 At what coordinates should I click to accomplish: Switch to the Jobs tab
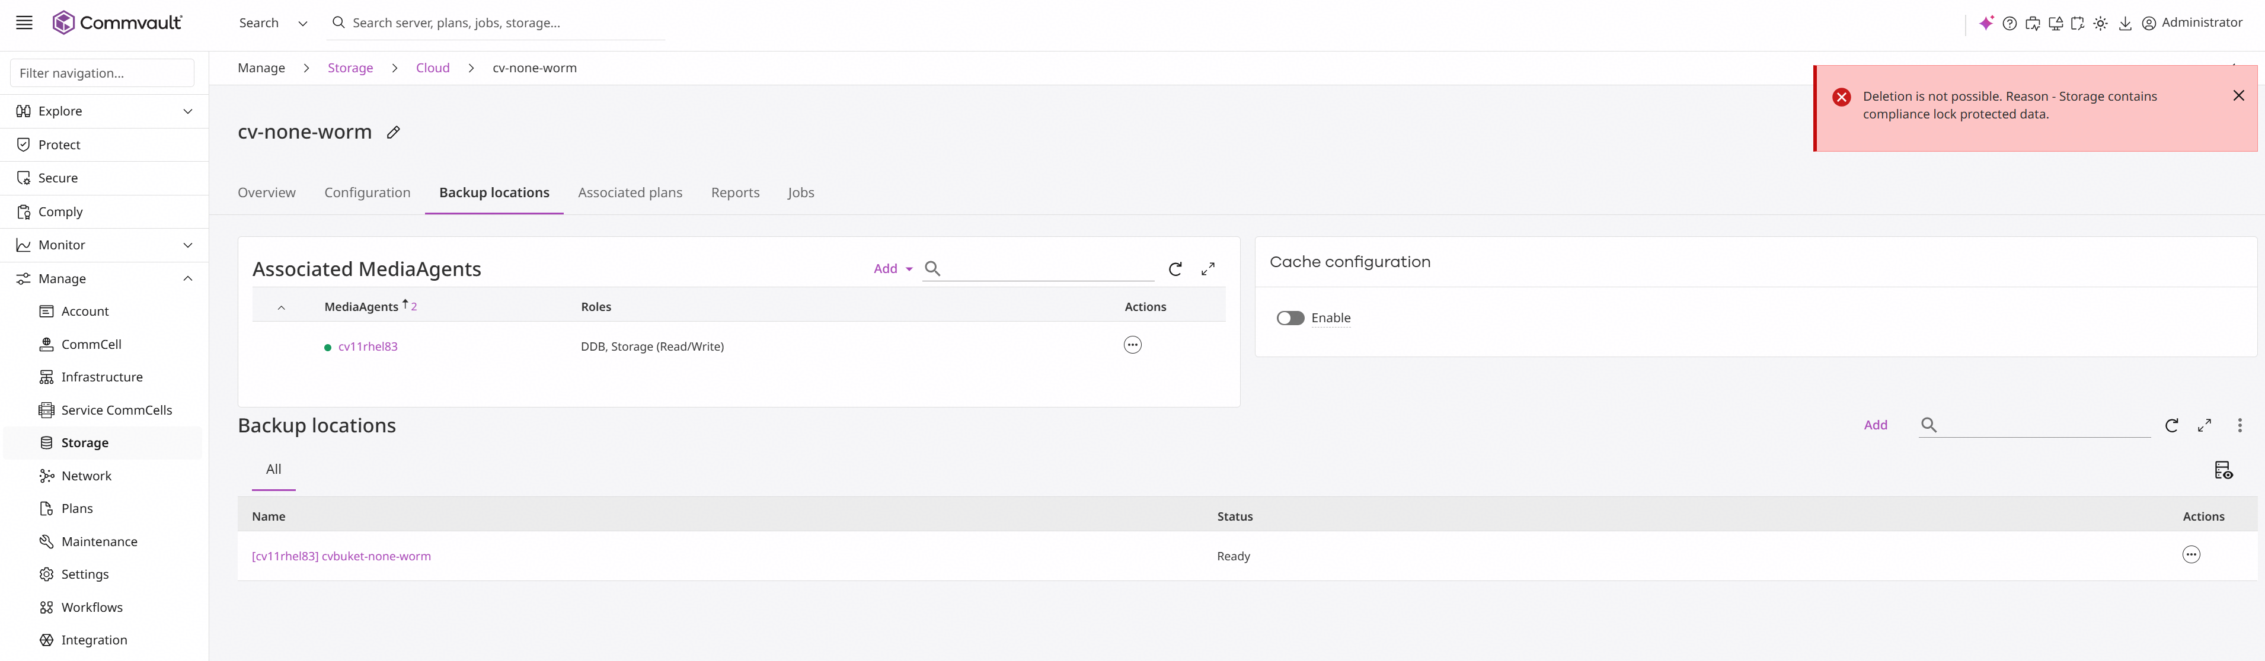point(801,192)
